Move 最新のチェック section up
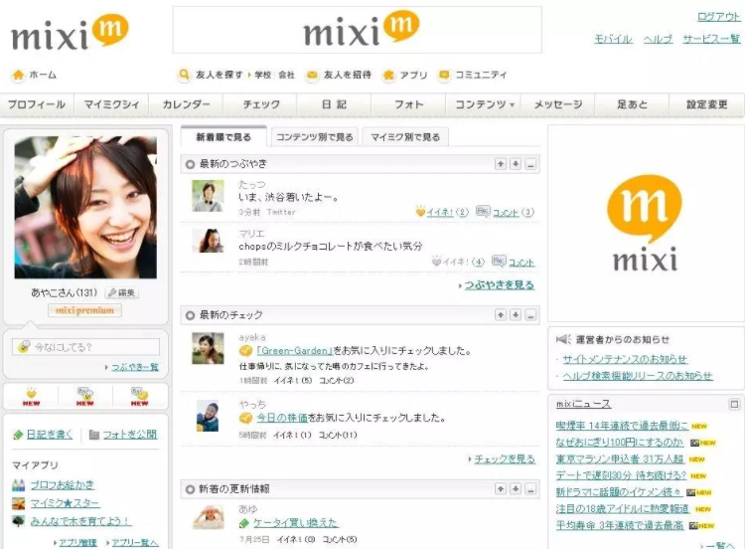The height and width of the screenshot is (549, 745). tap(501, 315)
